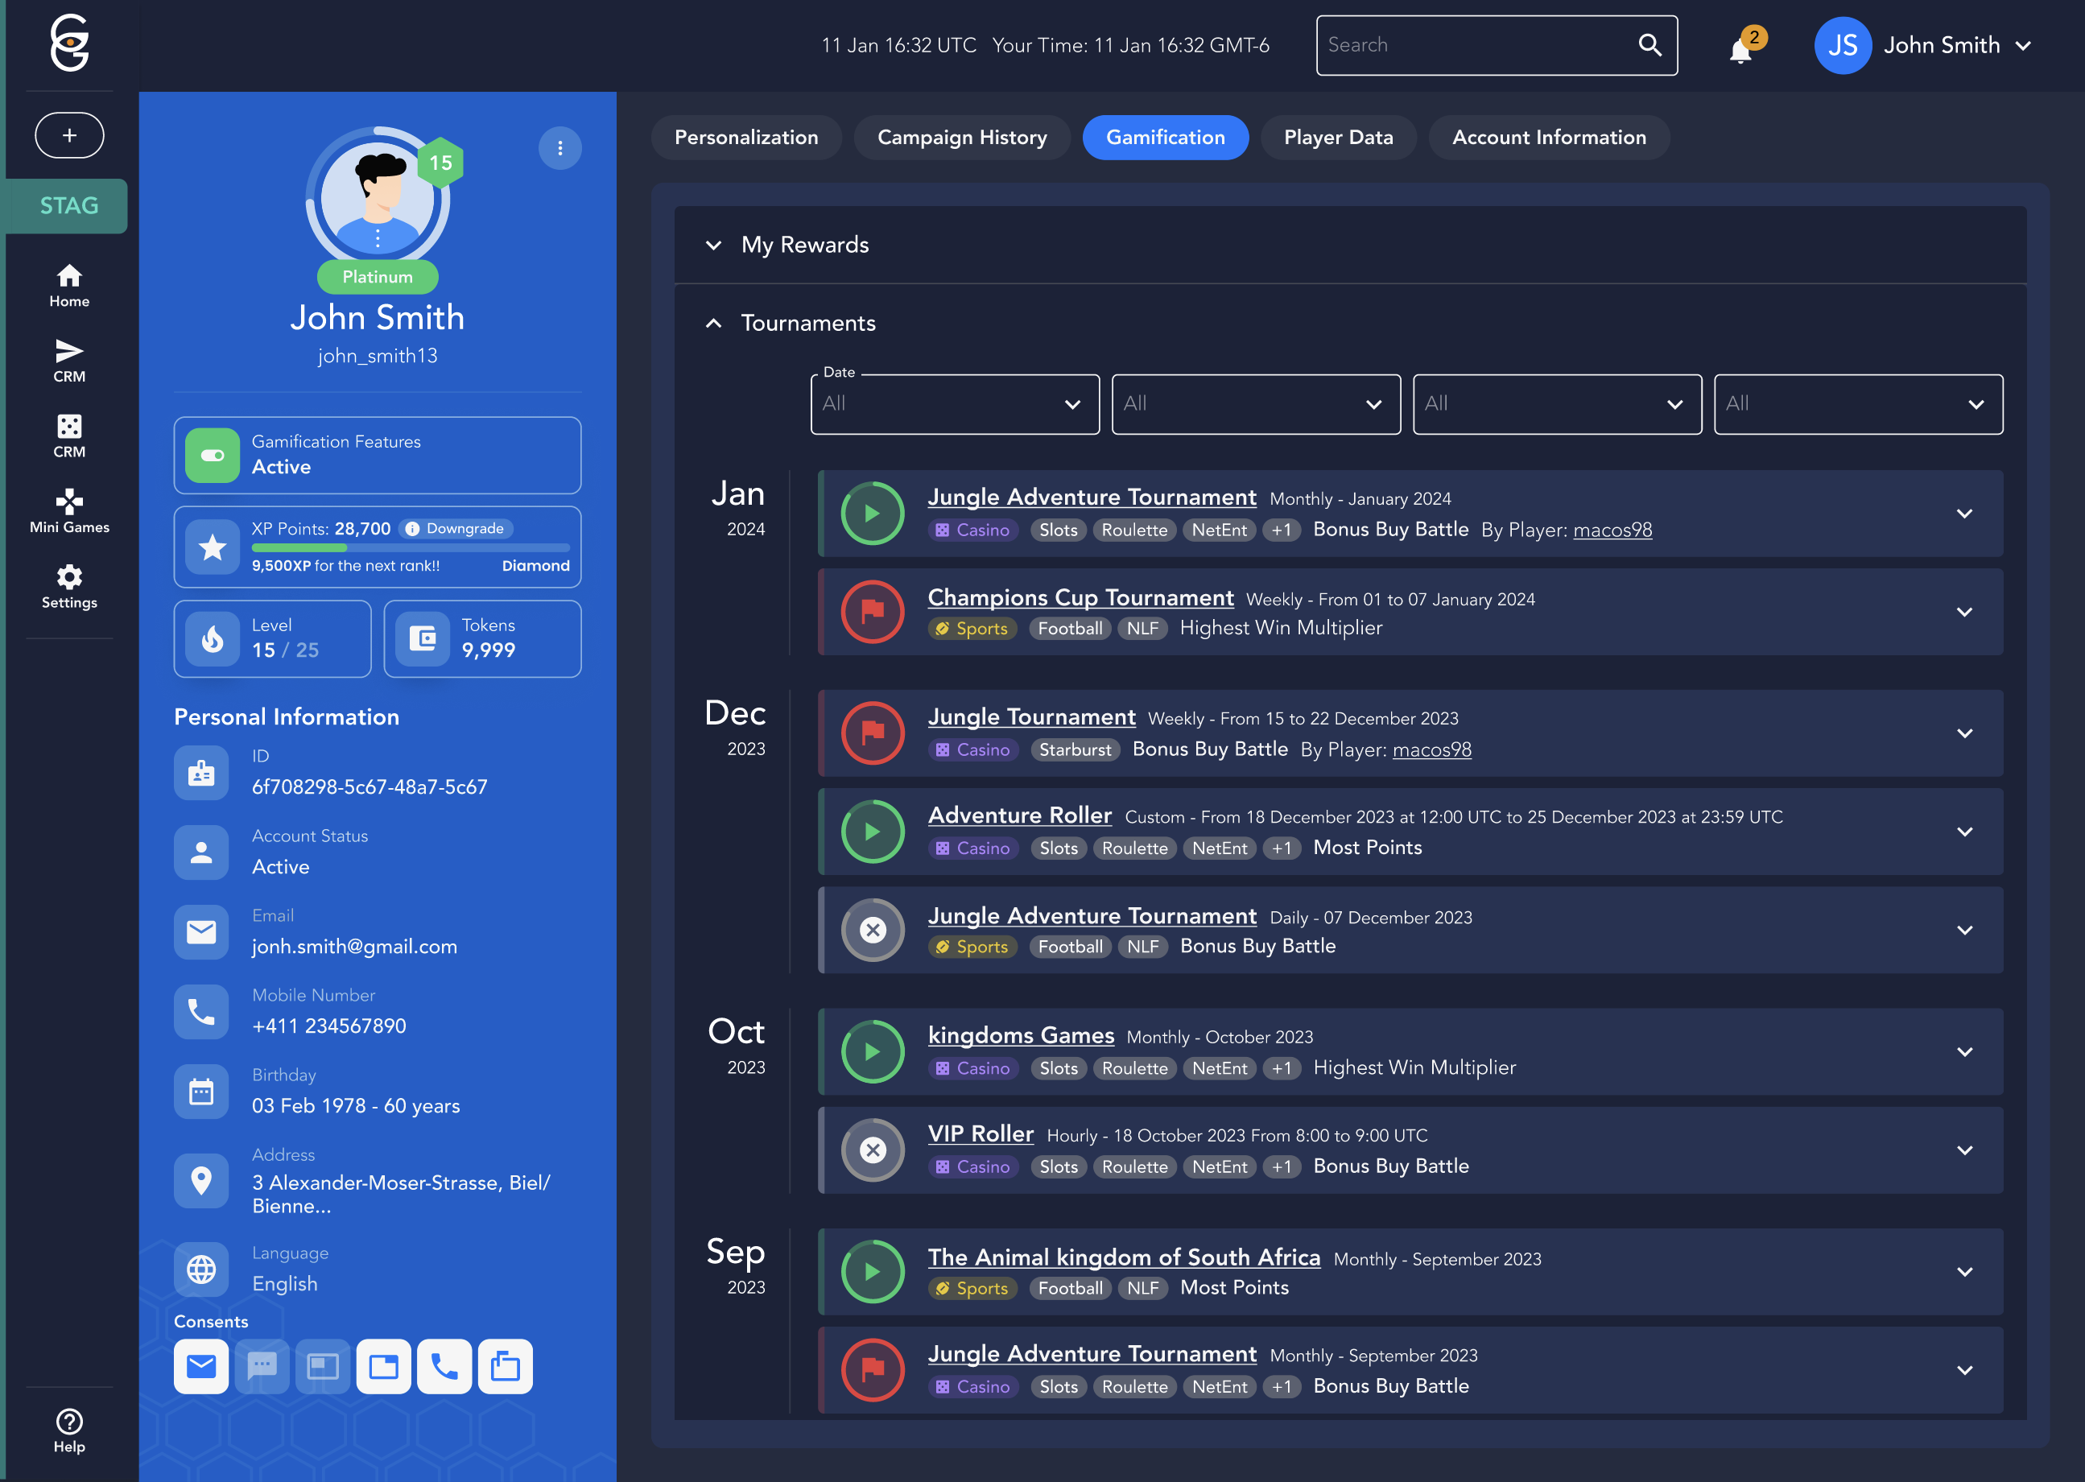The image size is (2085, 1482).
Task: Open the Campaign History tab
Action: pos(961,137)
